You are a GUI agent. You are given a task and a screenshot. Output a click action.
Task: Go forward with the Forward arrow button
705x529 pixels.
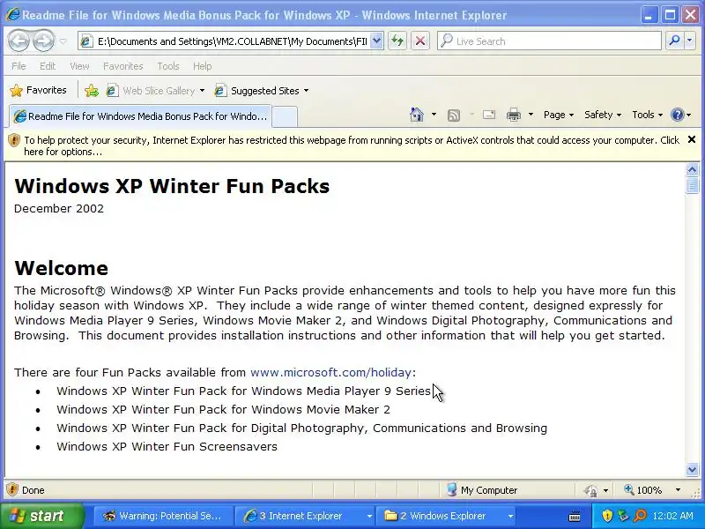44,41
